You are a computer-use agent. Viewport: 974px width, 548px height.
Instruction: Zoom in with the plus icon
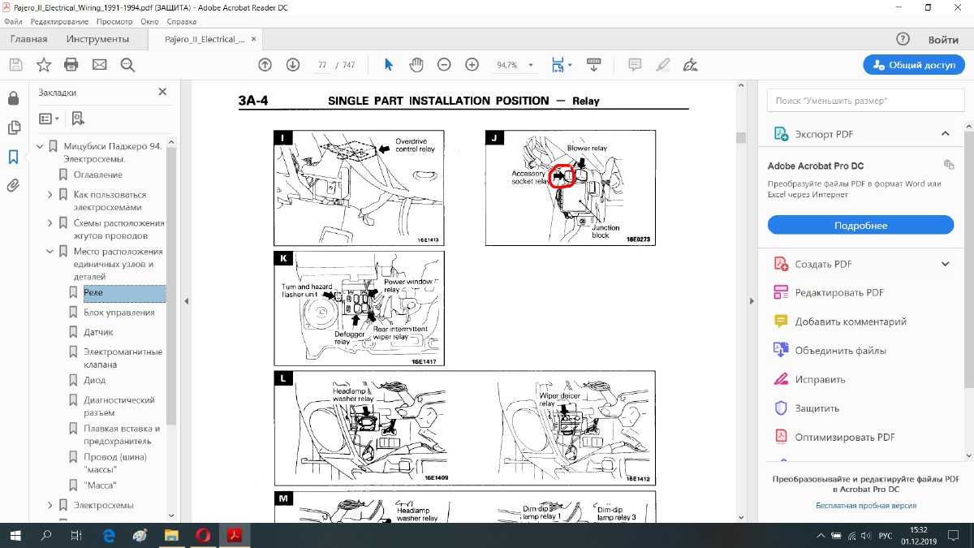coord(472,65)
